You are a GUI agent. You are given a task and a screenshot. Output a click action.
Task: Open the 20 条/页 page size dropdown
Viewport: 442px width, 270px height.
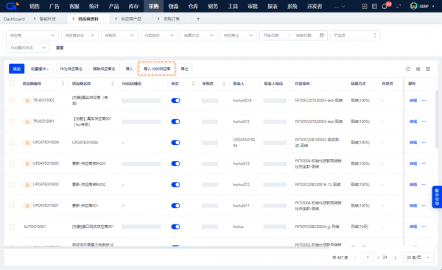click(x=418, y=257)
